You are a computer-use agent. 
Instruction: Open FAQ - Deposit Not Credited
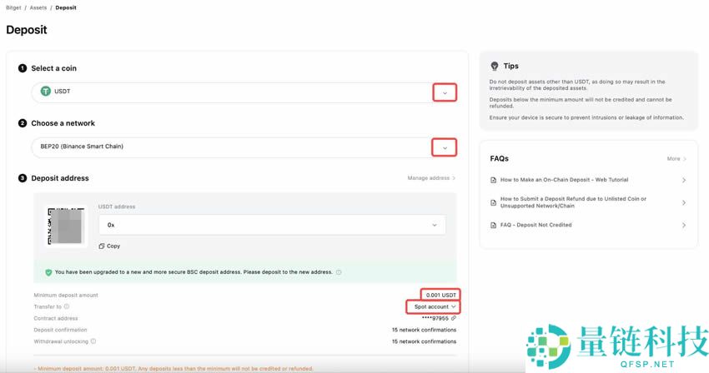[536, 225]
